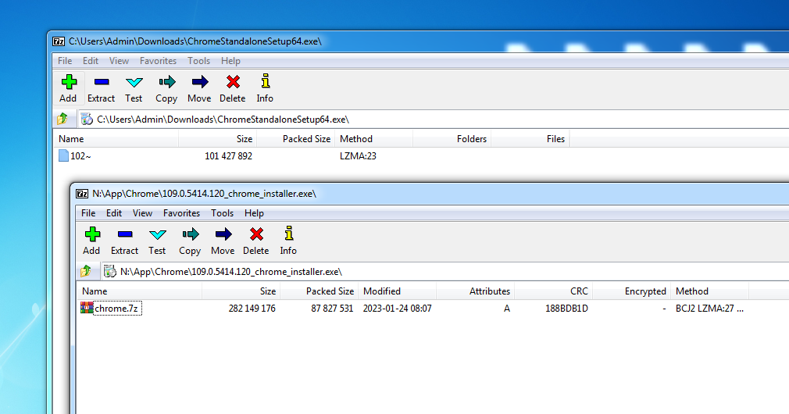
Task: Click address path field in chrome_installer window
Action: (444, 272)
